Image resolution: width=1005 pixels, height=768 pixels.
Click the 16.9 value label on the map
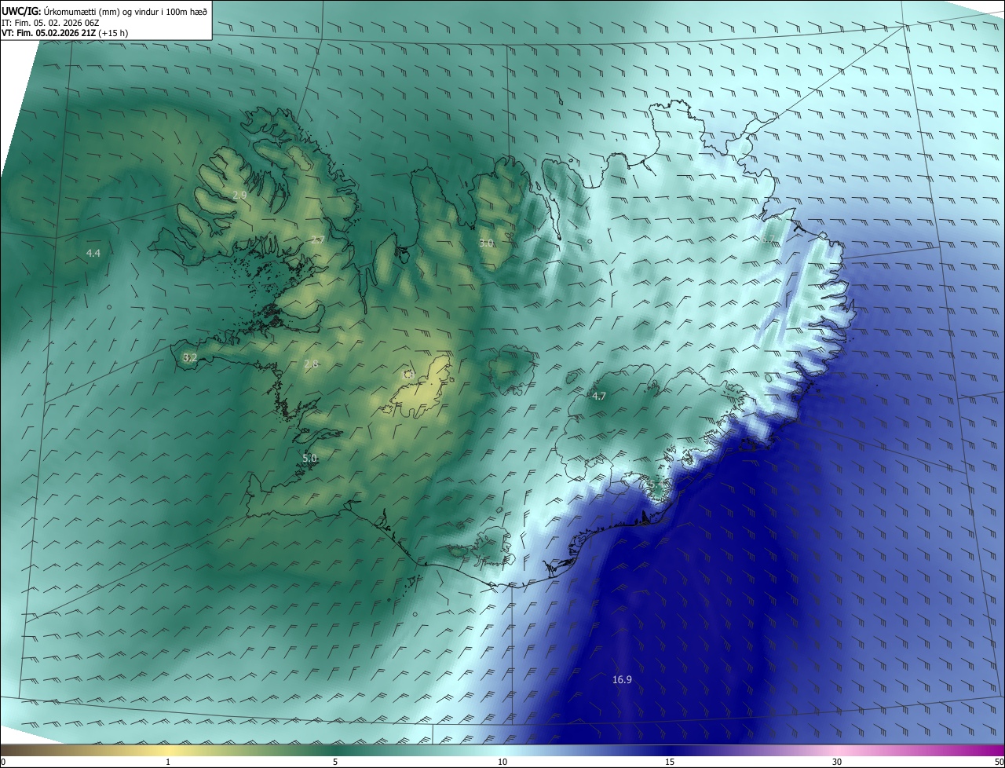(622, 679)
